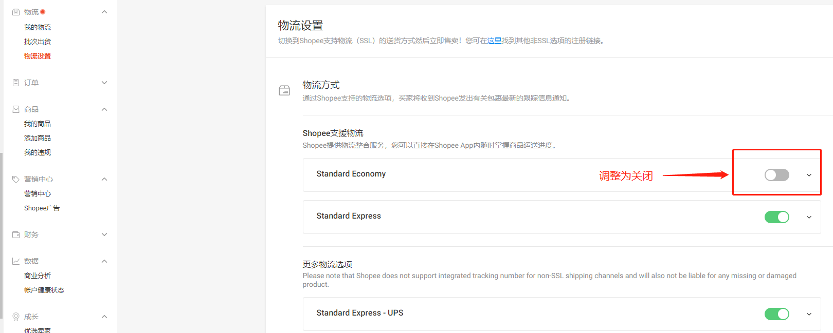Click the sidebar vertical scrollbar
Image resolution: width=833 pixels, height=333 pixels.
(x=2, y=236)
